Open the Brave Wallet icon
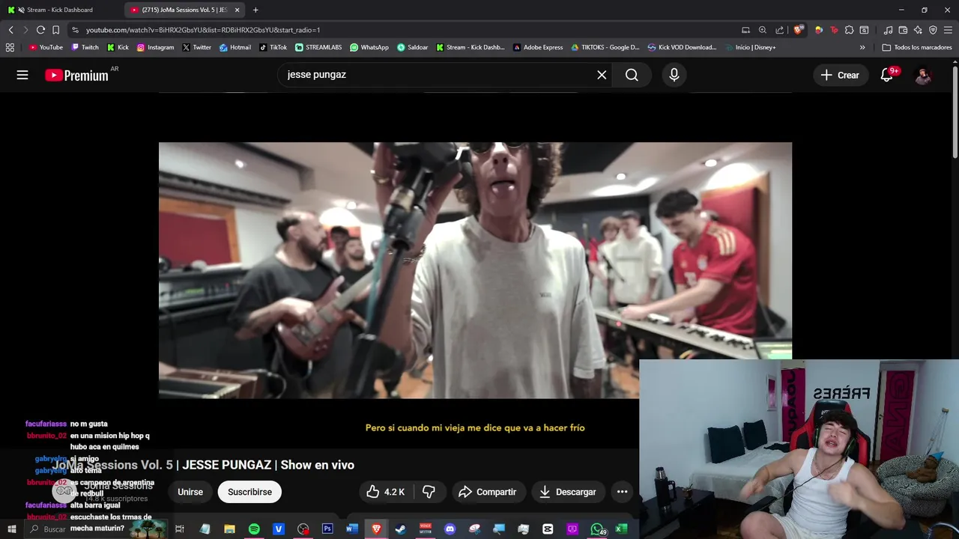Image resolution: width=959 pixels, height=539 pixels. click(x=903, y=30)
